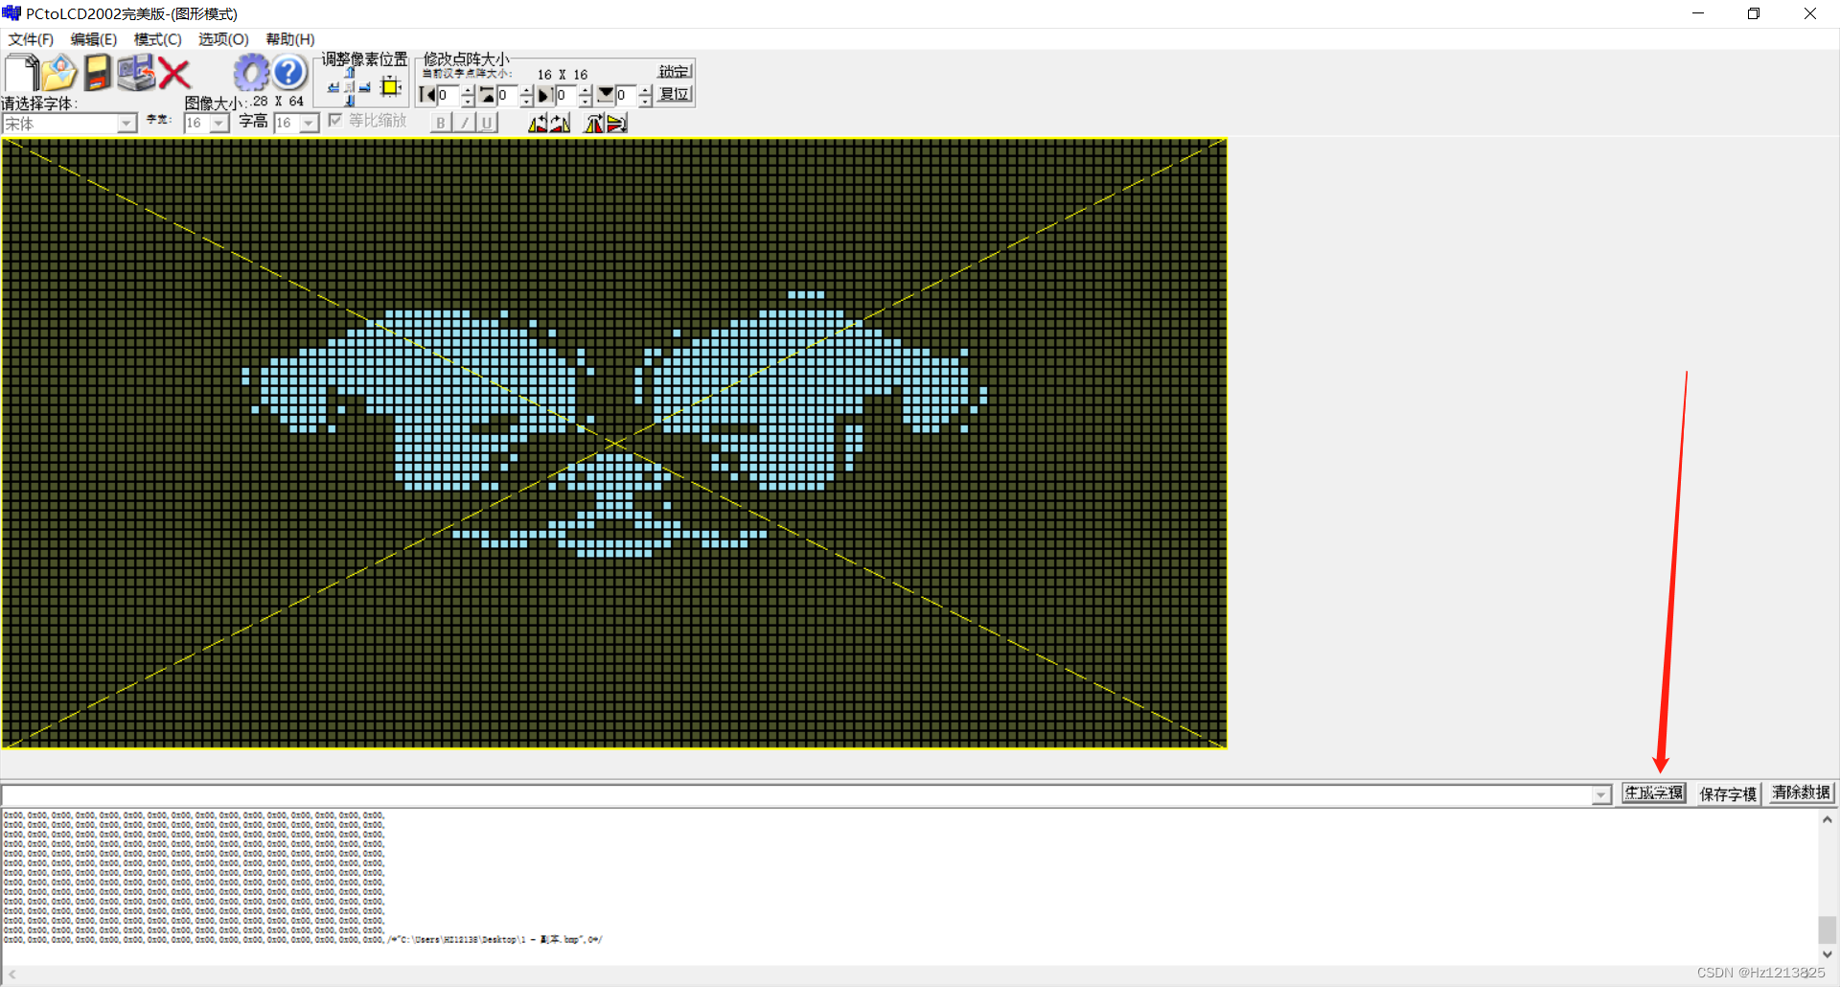Screen dimensions: 1840x987
Task: Open settings via the blue gear icon
Action: click(251, 73)
